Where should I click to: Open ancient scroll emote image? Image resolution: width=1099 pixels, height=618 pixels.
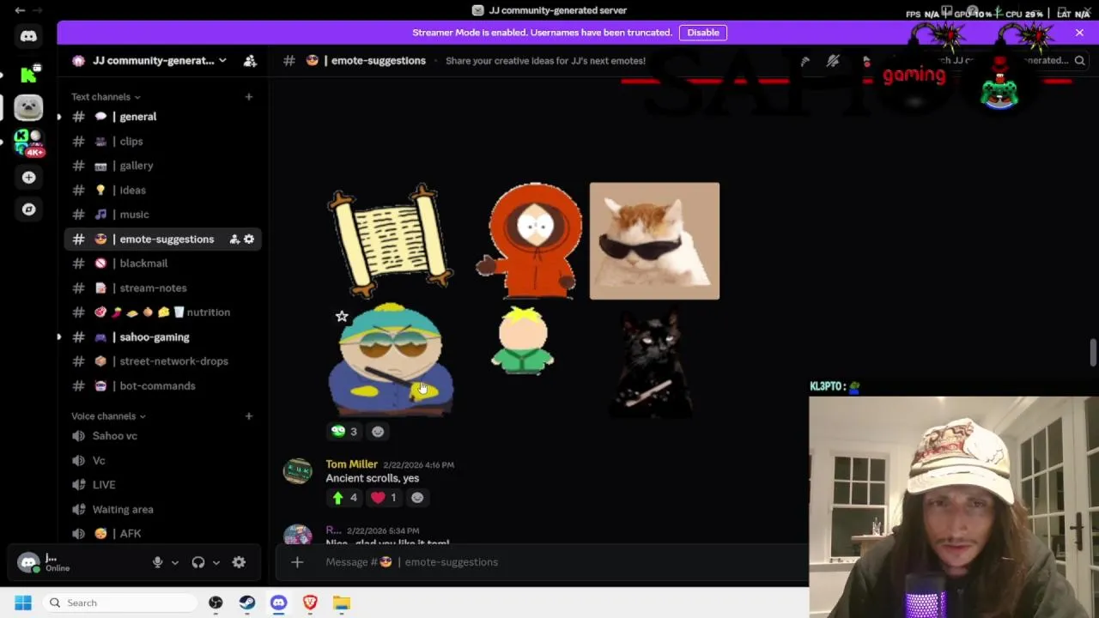391,240
